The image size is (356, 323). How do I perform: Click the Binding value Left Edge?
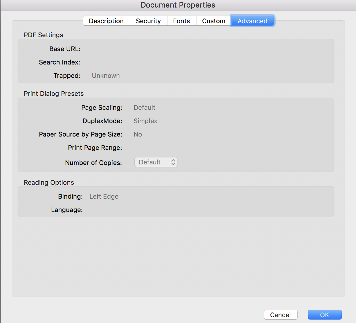point(104,196)
